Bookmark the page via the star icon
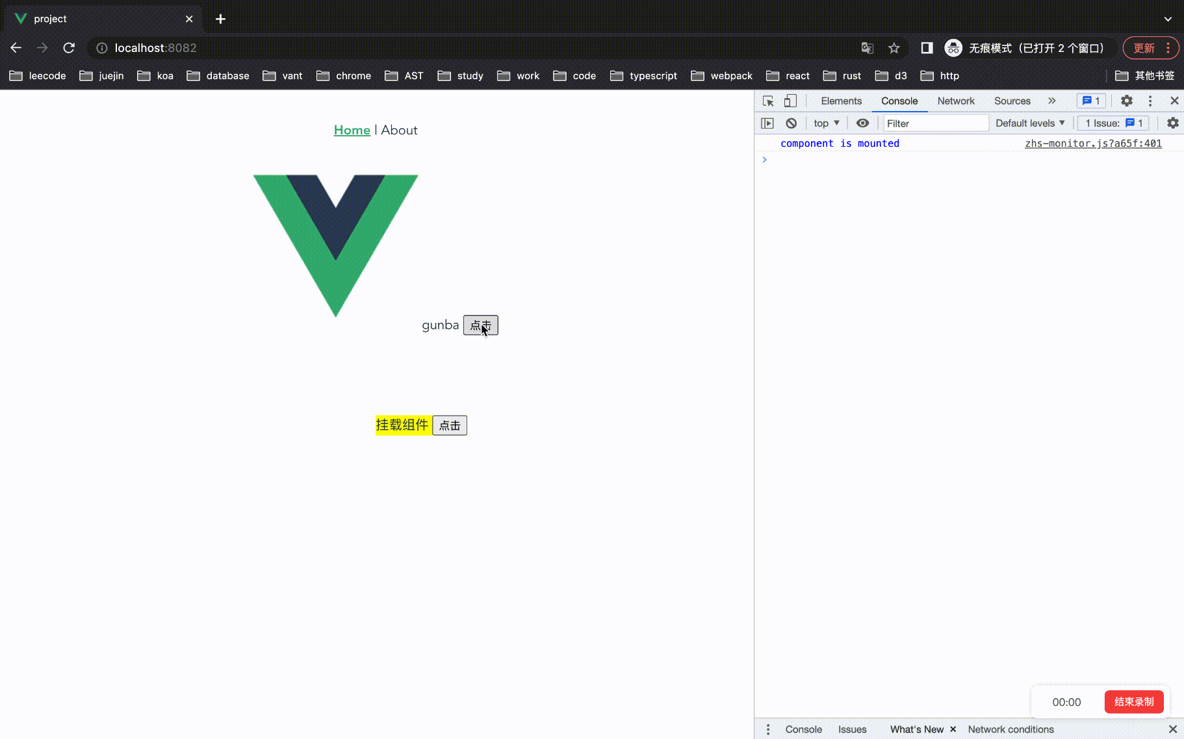Image resolution: width=1184 pixels, height=739 pixels. click(894, 47)
